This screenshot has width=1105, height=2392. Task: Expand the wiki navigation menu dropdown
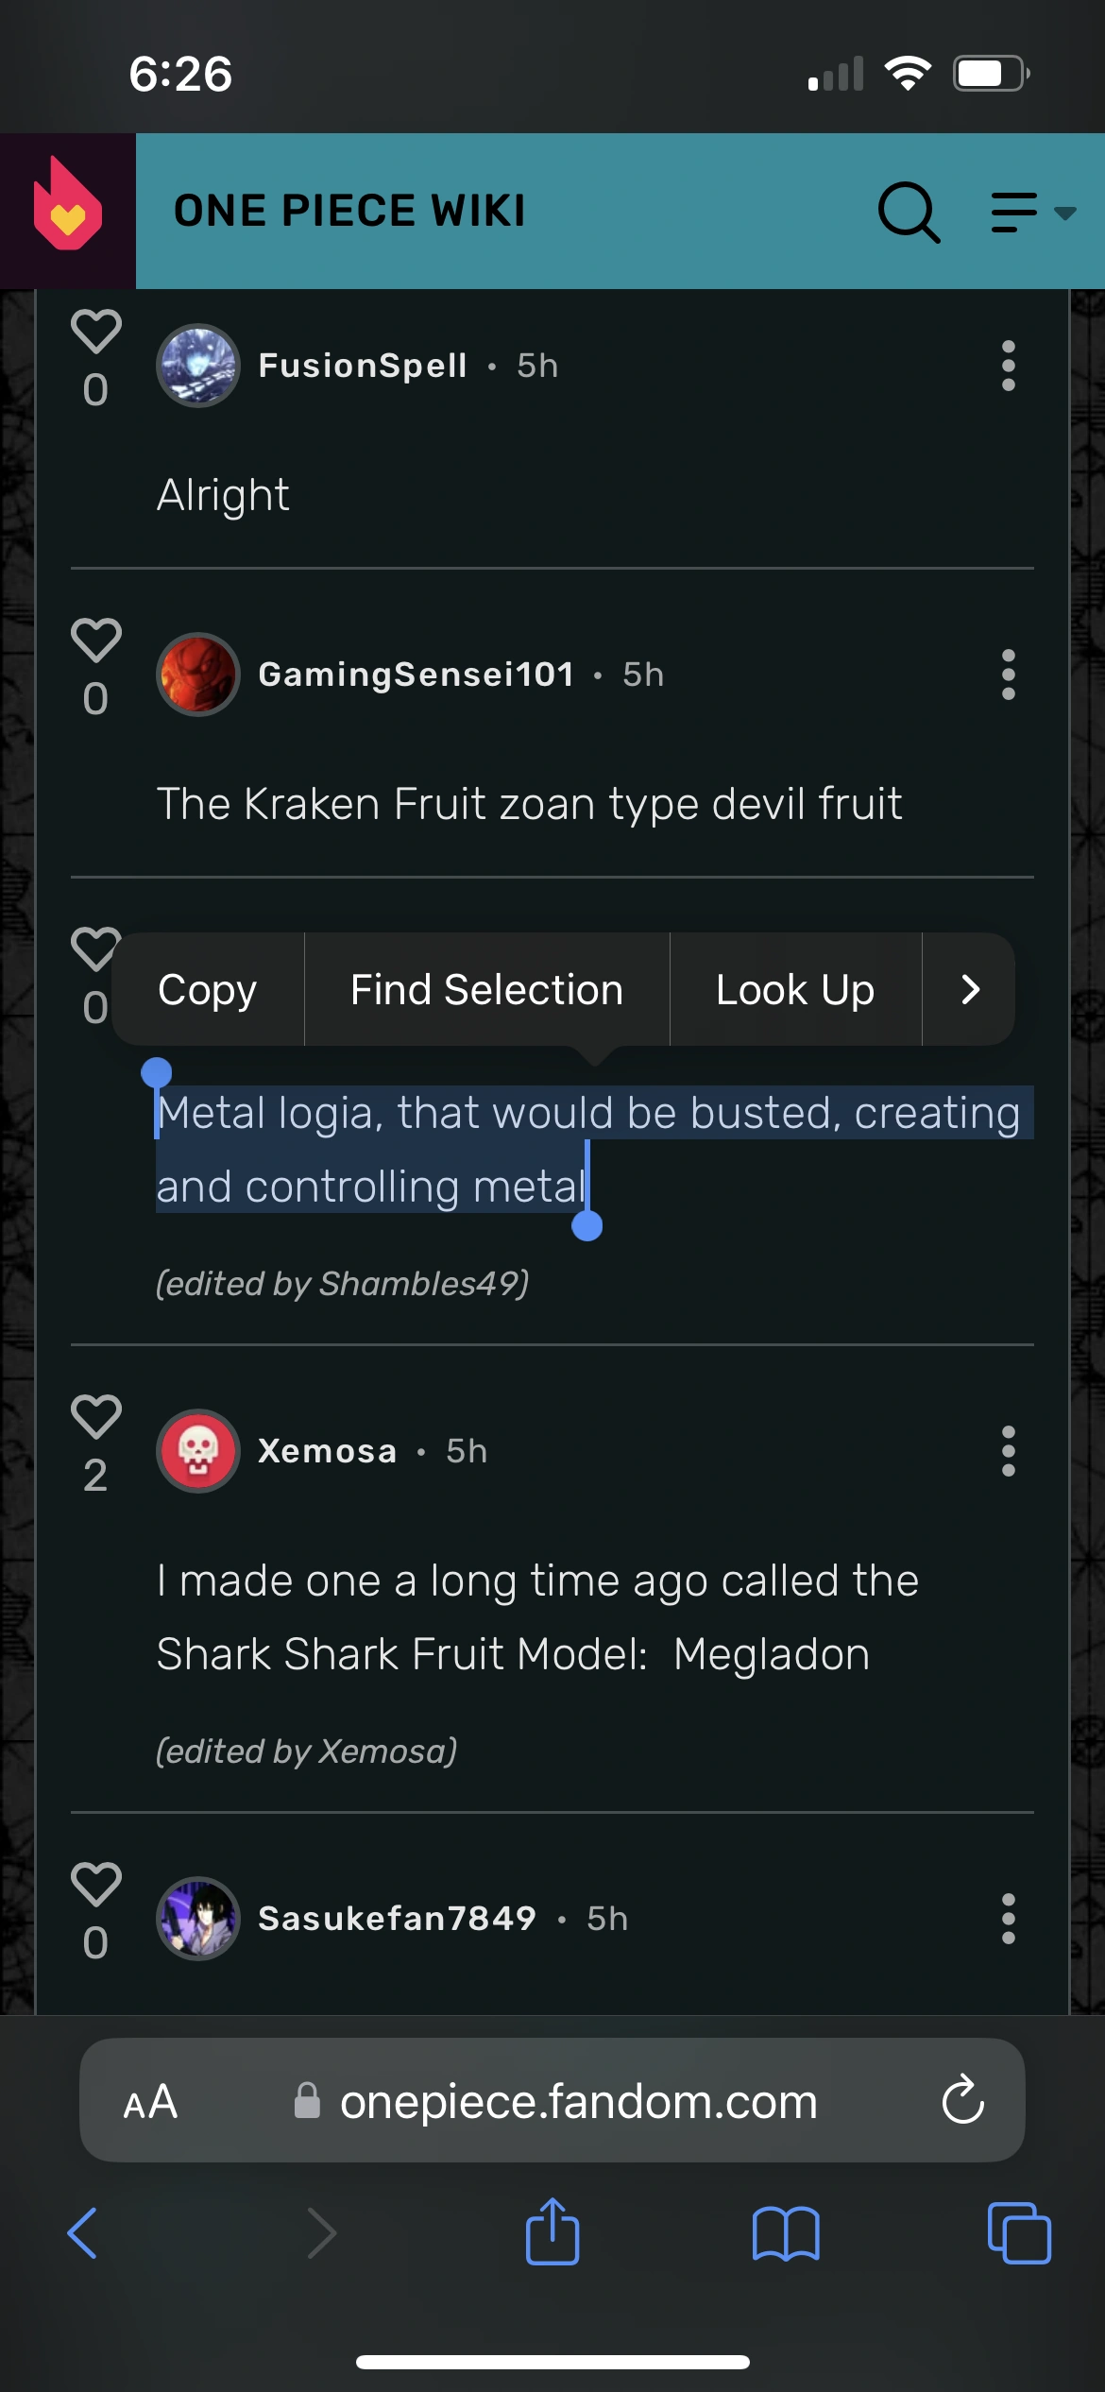1032,212
